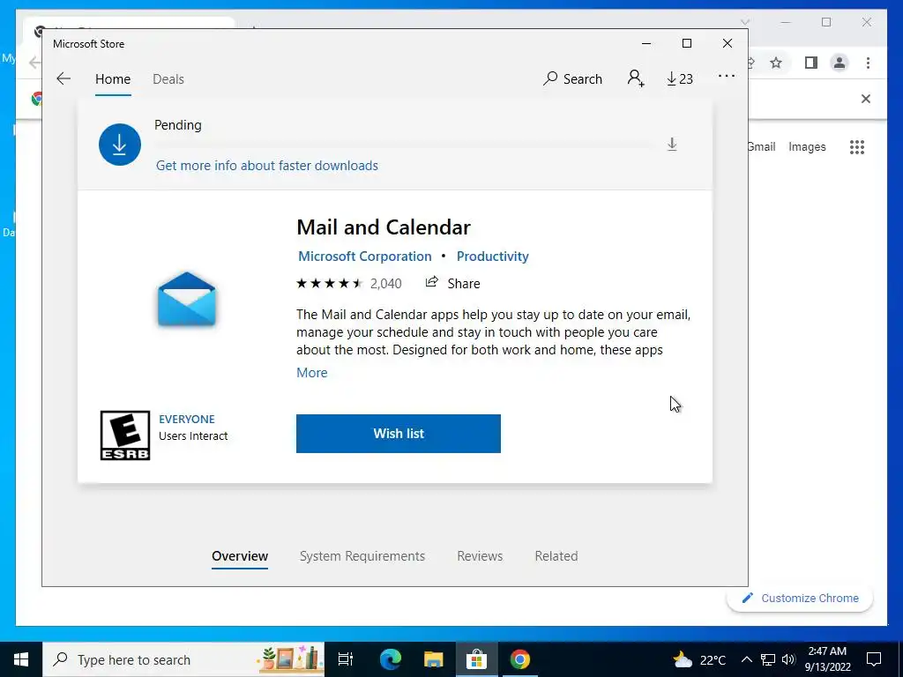Open File Explorer from taskbar
903x677 pixels.
point(433,659)
